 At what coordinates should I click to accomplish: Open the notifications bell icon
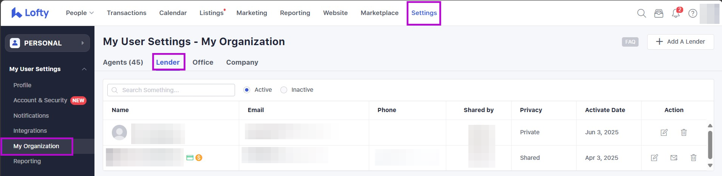[x=676, y=13]
